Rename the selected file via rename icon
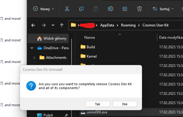Image resolution: width=183 pixels, height=117 pixels. (111, 9)
